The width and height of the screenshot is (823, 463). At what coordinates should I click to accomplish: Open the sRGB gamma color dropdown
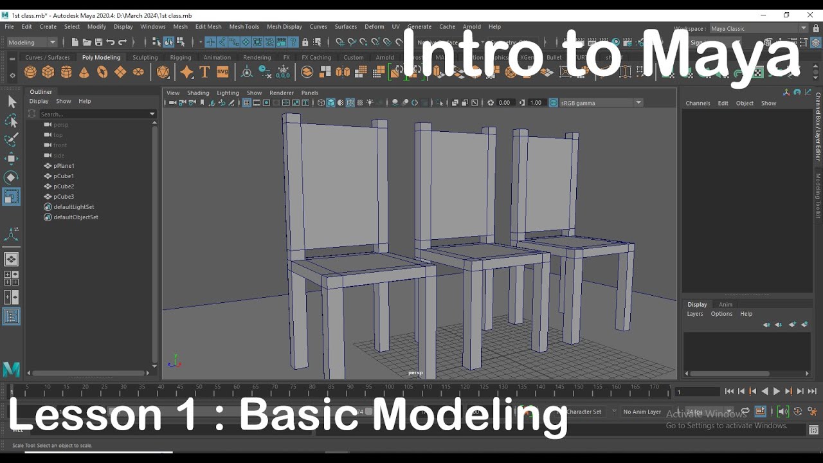tap(601, 103)
